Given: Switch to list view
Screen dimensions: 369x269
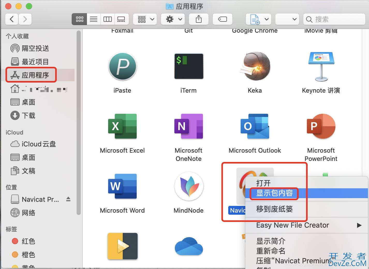Looking at the screenshot, I should (94, 19).
